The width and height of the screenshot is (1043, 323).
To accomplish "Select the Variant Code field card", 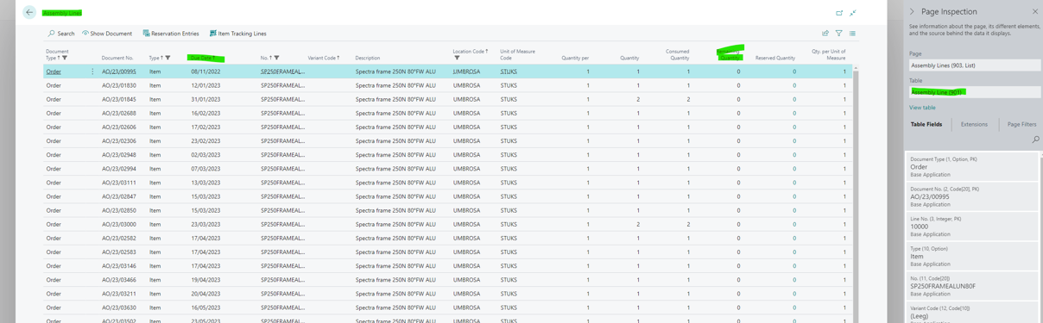I will tap(971, 314).
